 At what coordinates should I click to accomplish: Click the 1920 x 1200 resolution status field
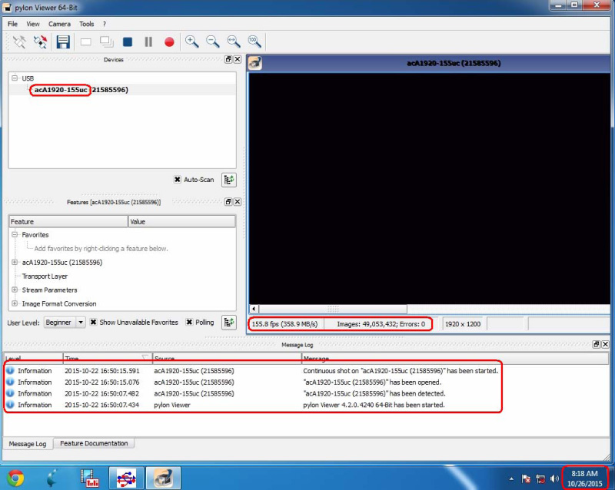click(463, 324)
